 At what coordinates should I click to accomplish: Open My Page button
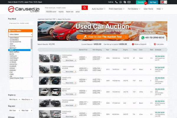(x=153, y=2)
